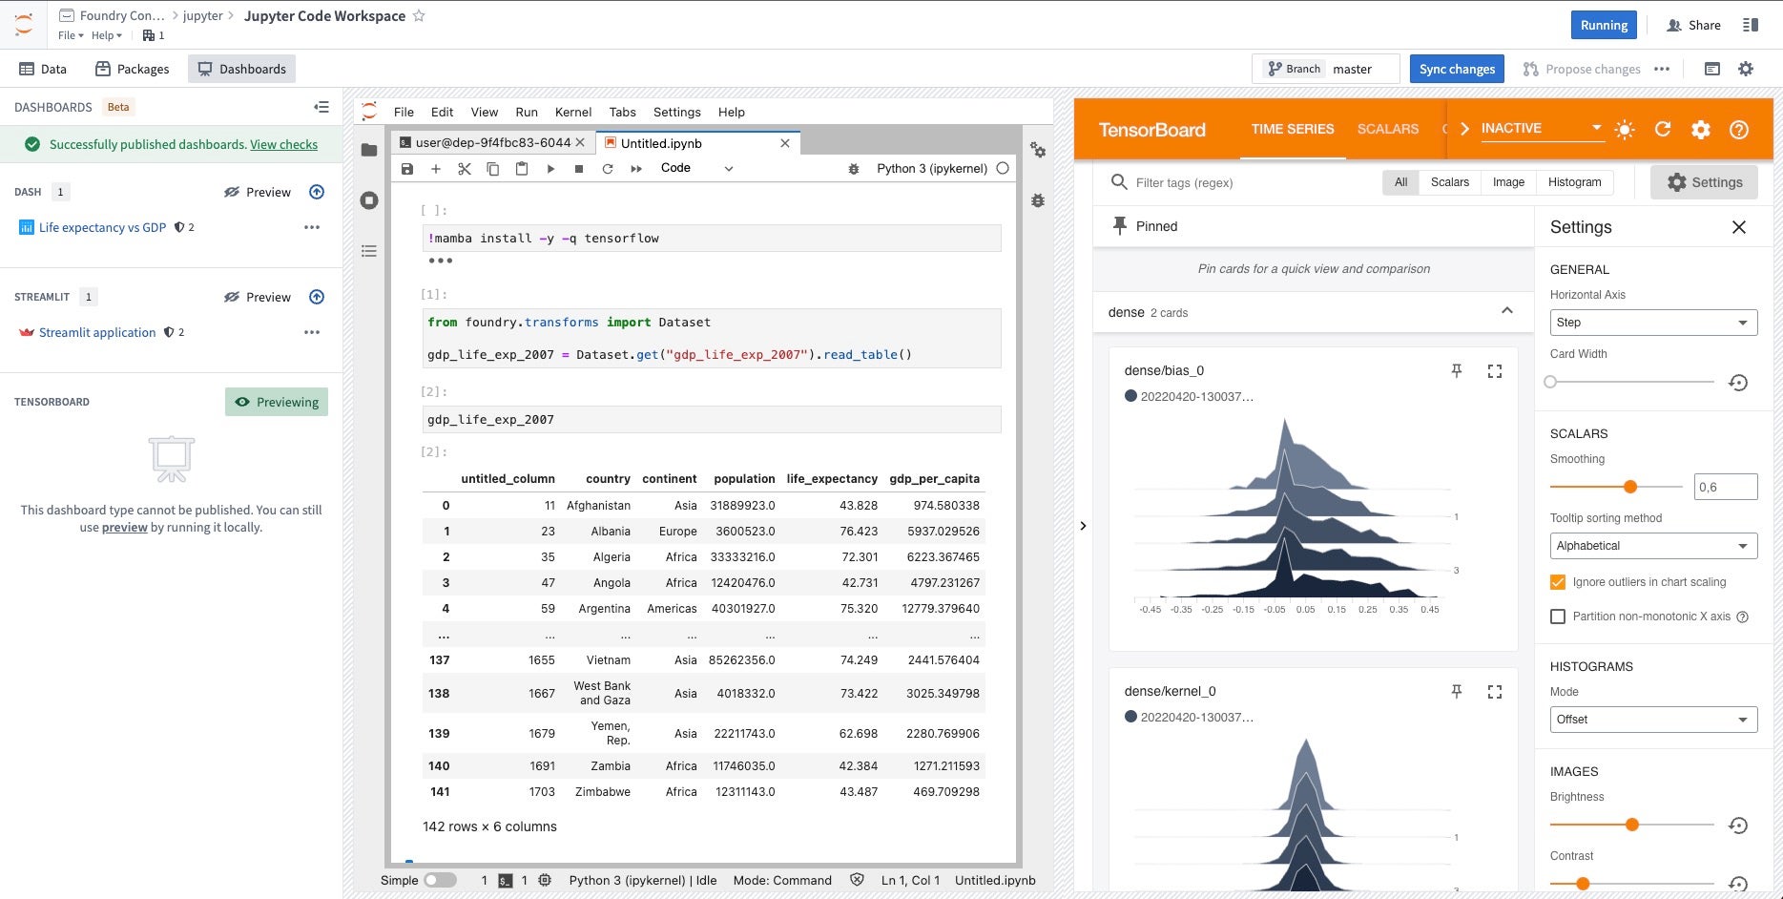Screen dimensions: 1783x899
Task: Open the file browser folder icon in the Jupyter sidebar
Action: pyautogui.click(x=369, y=150)
